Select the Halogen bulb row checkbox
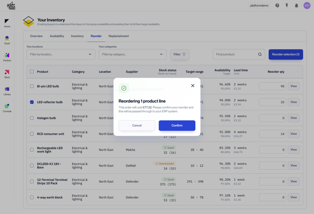The width and height of the screenshot is (314, 214). pyautogui.click(x=32, y=118)
